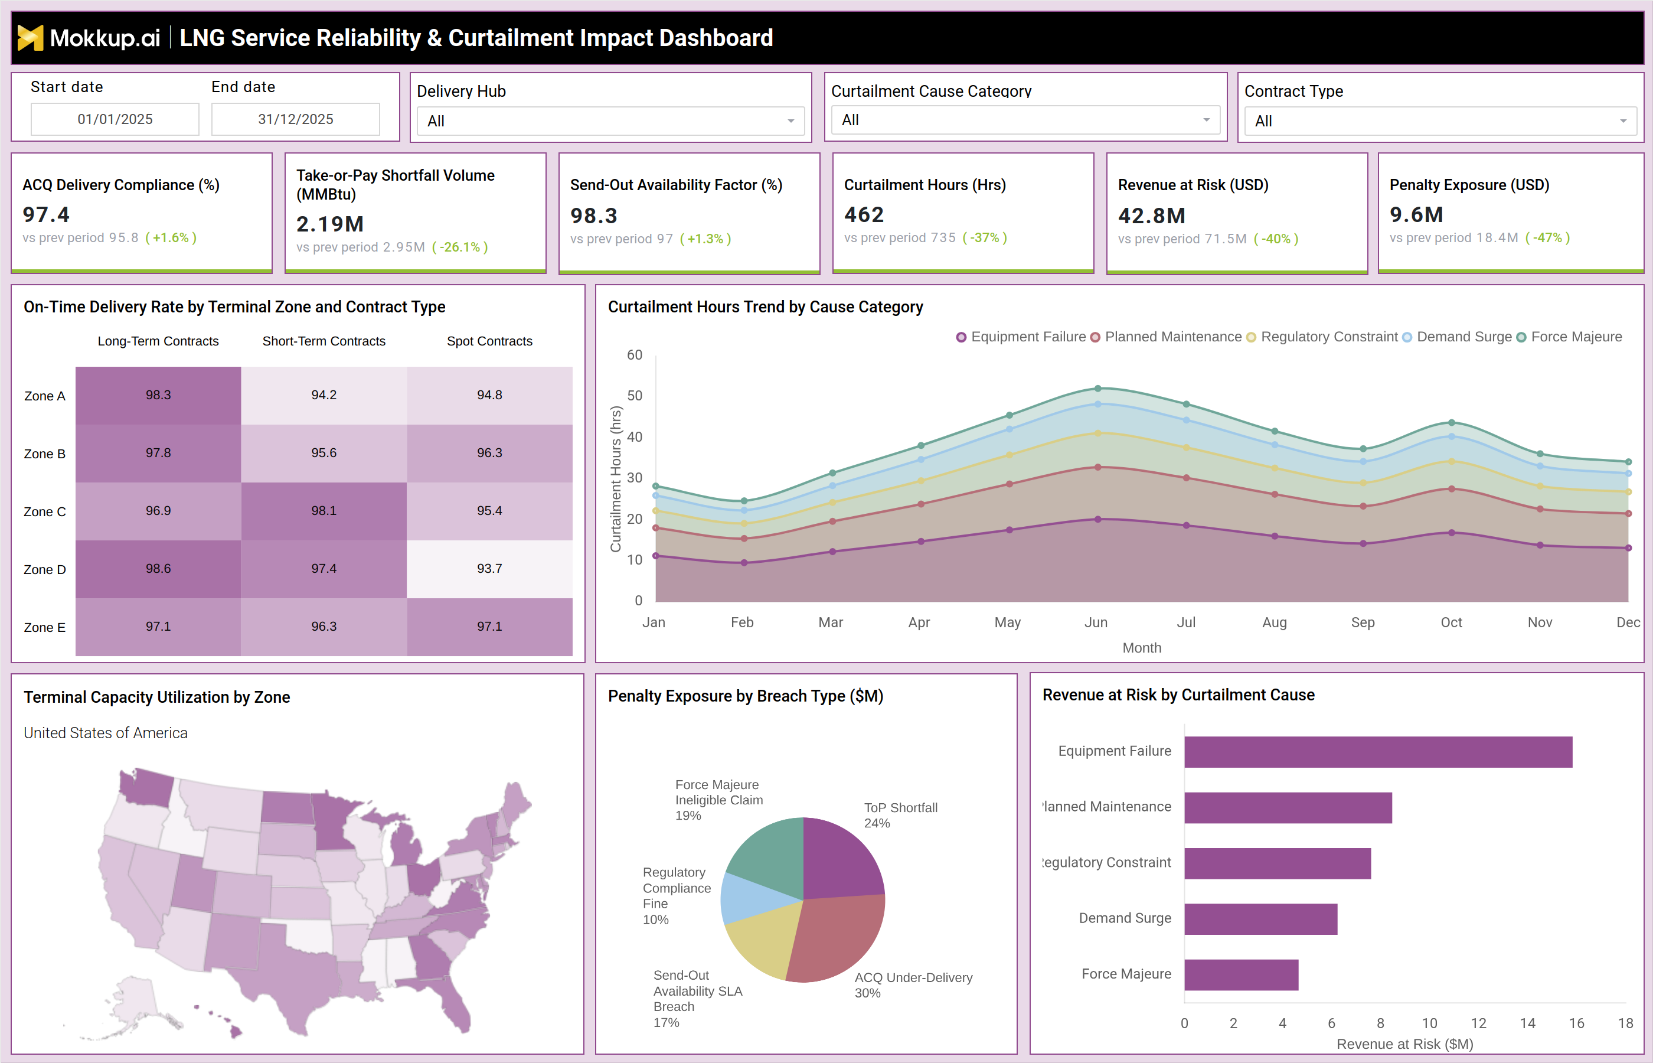Open the Delivery Hub dropdown
Screen dimensions: 1653x1063
click(x=610, y=121)
